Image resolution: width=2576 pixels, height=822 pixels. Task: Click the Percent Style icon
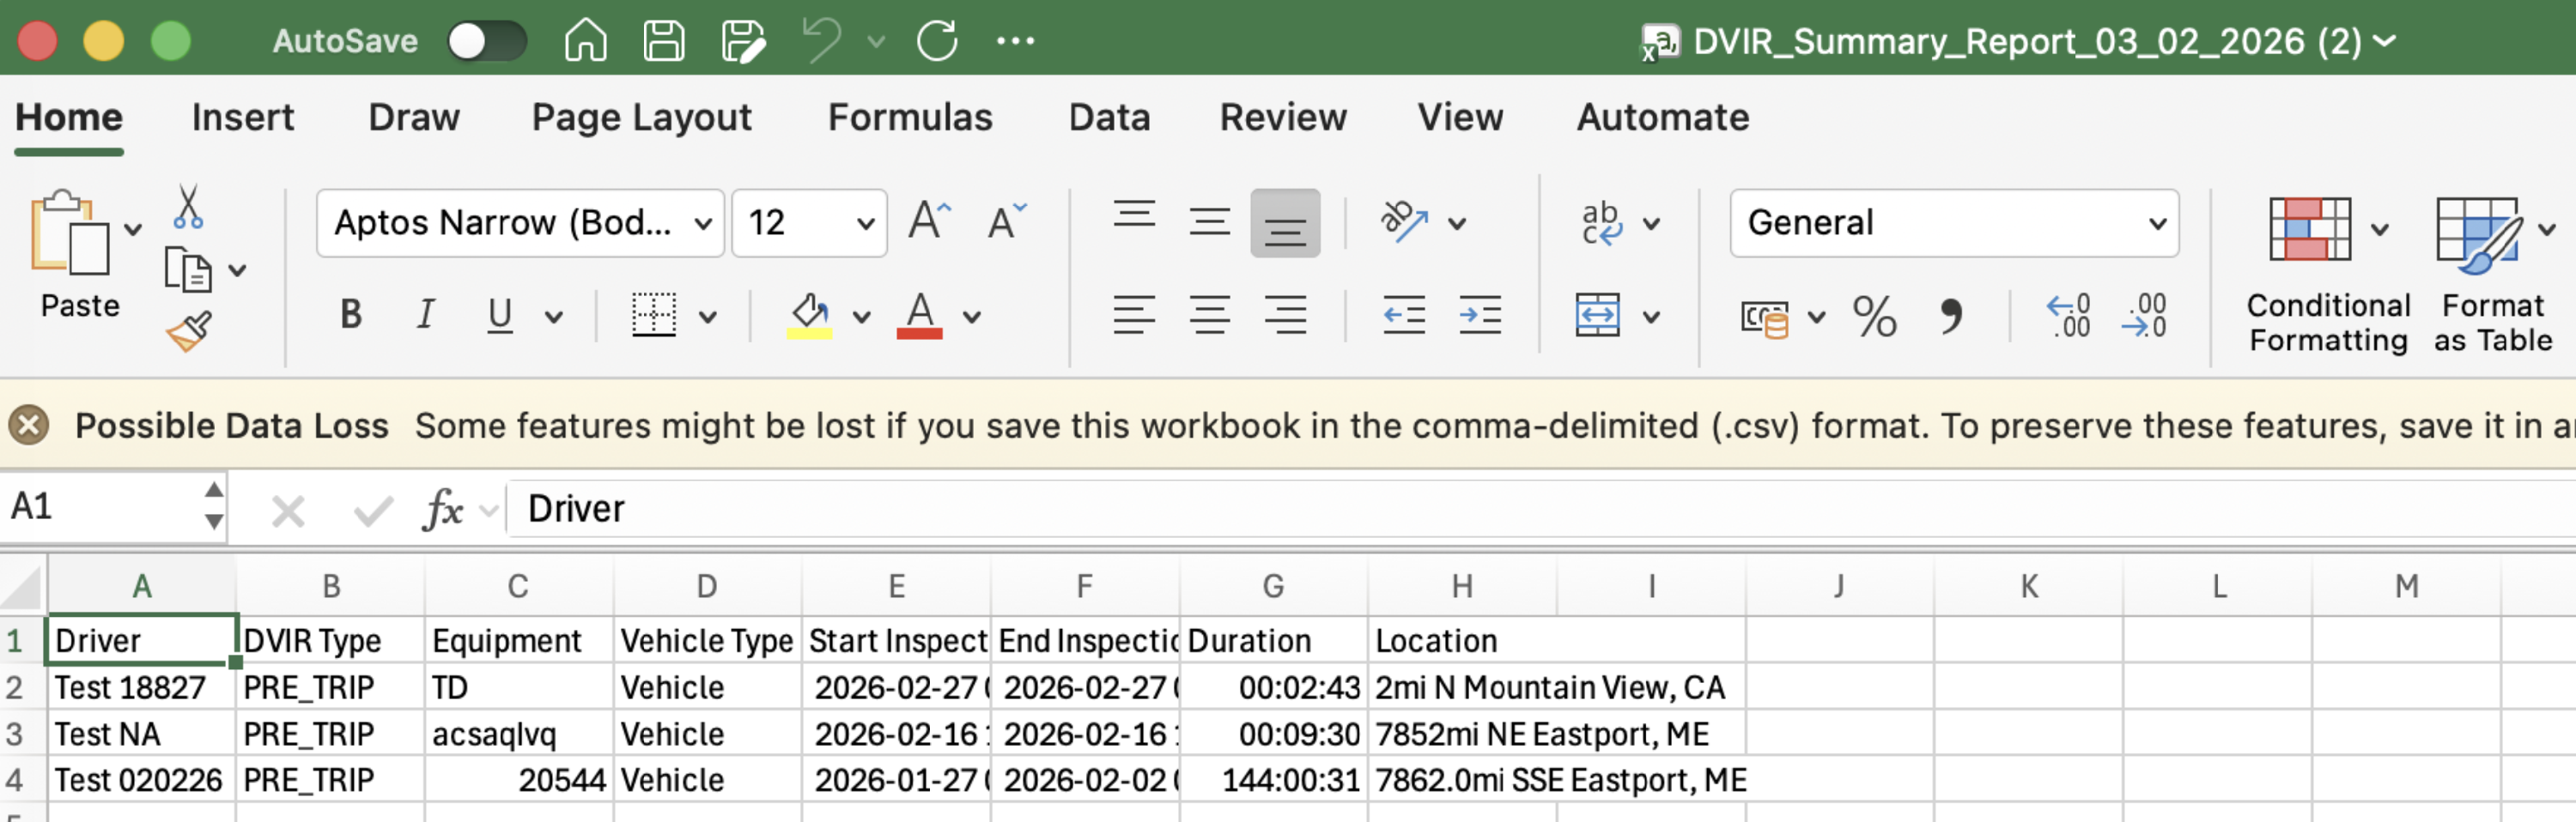click(1873, 317)
